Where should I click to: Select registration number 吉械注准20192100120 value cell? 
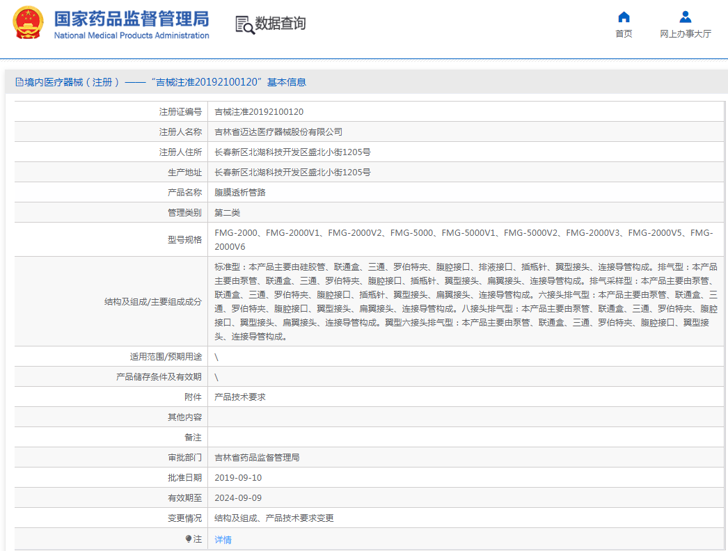tap(259, 112)
